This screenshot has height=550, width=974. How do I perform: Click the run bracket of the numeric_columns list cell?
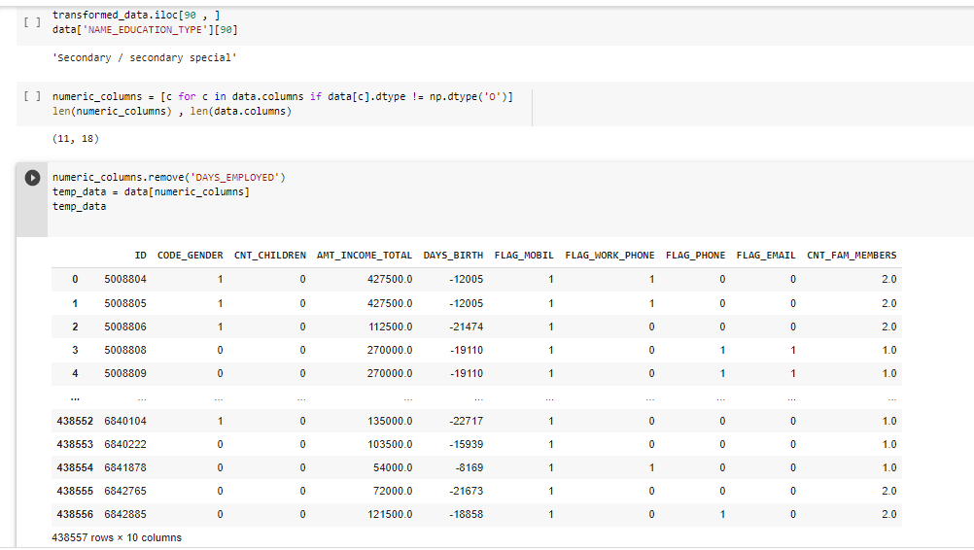(x=32, y=96)
